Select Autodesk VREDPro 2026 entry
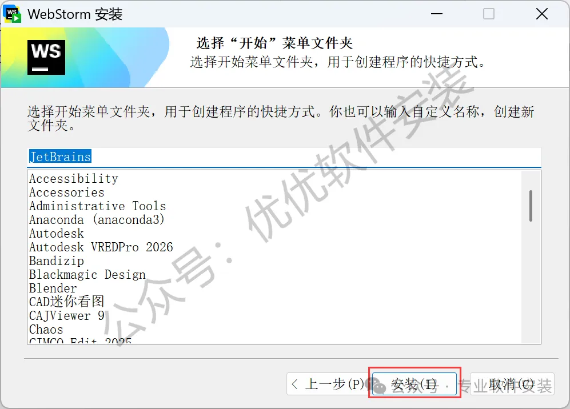 tap(101, 247)
